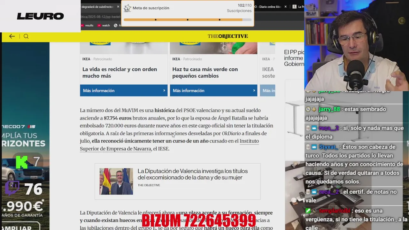Click chevron on second 'Más información' button
Screen dimensions: 409x230
(x=254, y=90)
